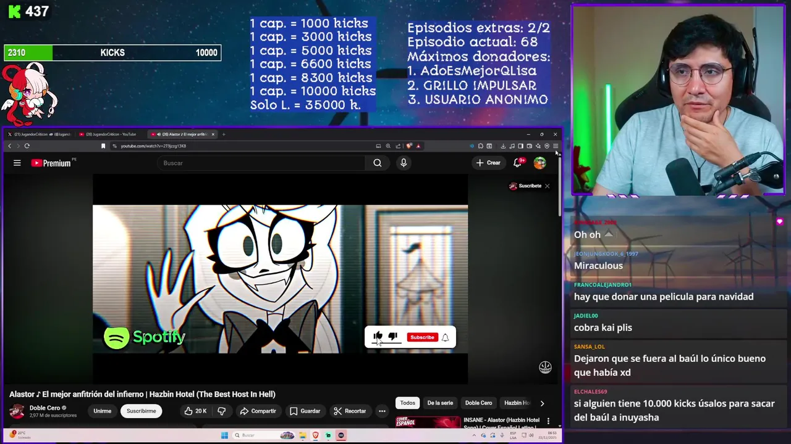
Task: Click the ESP language indicator in tray
Action: coord(513,435)
